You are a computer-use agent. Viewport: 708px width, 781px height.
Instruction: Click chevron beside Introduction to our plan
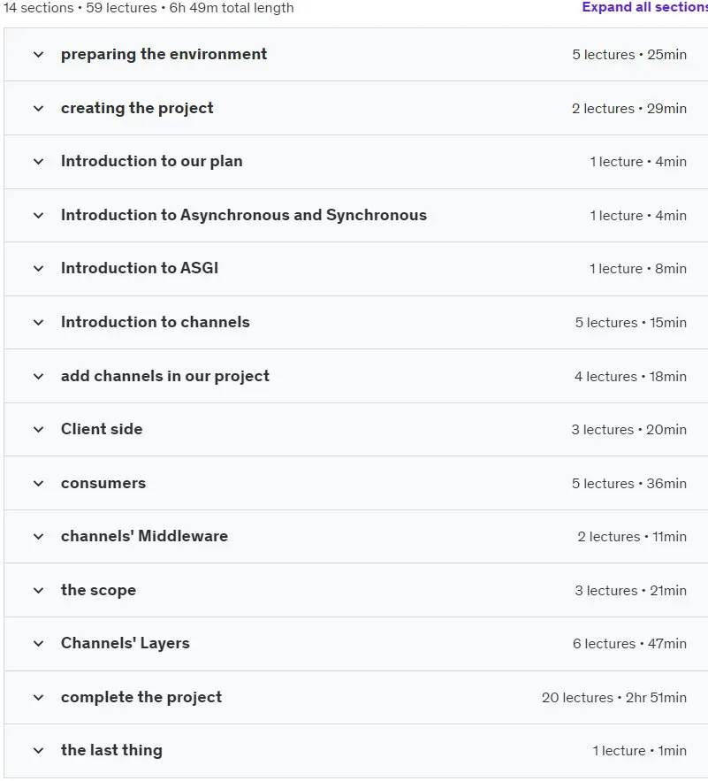[x=38, y=162]
